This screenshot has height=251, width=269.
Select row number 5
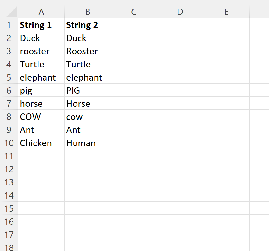click(x=9, y=77)
